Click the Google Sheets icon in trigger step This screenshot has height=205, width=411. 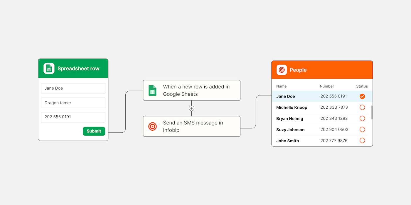click(152, 90)
